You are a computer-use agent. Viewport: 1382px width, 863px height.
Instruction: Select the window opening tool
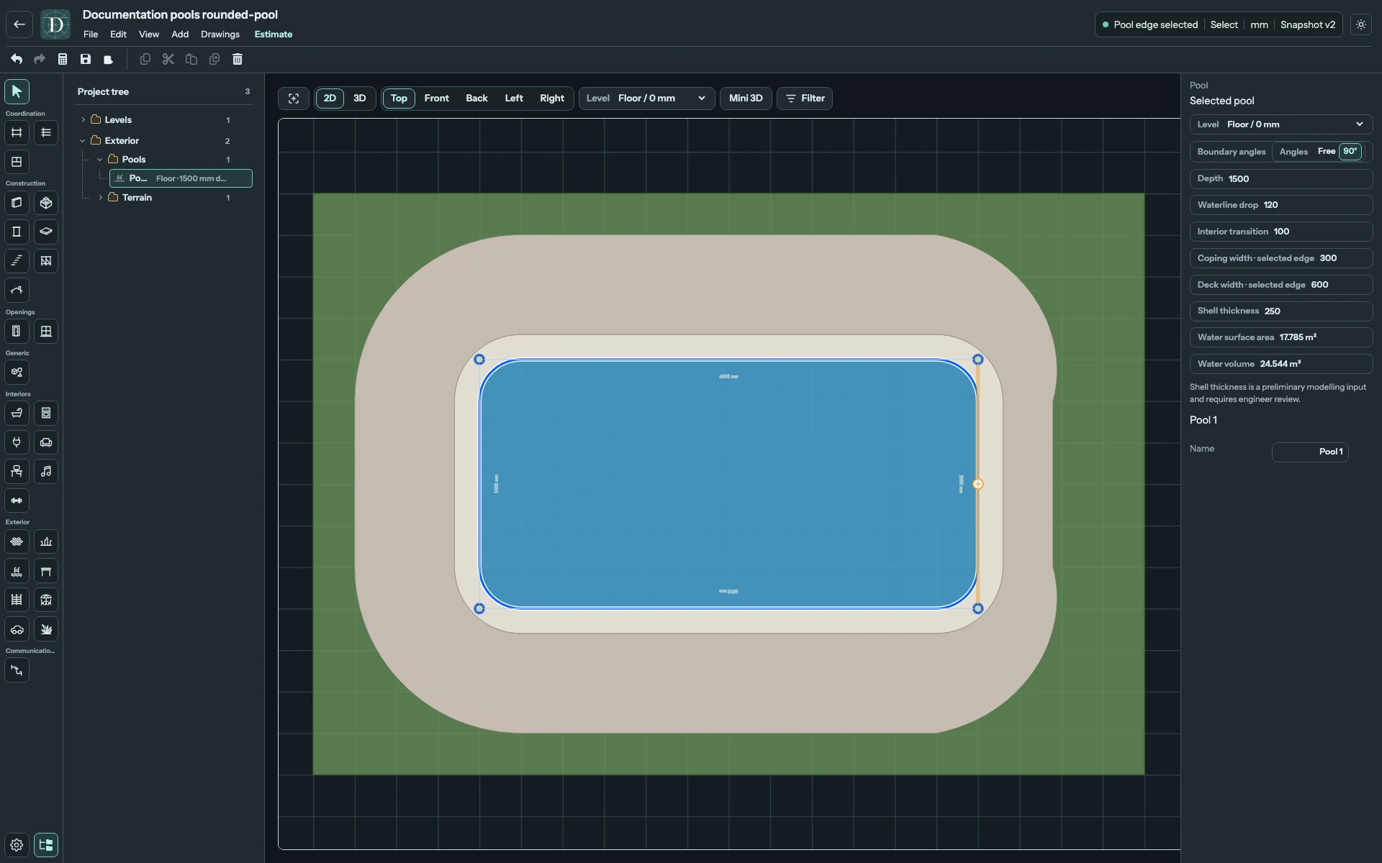point(46,332)
